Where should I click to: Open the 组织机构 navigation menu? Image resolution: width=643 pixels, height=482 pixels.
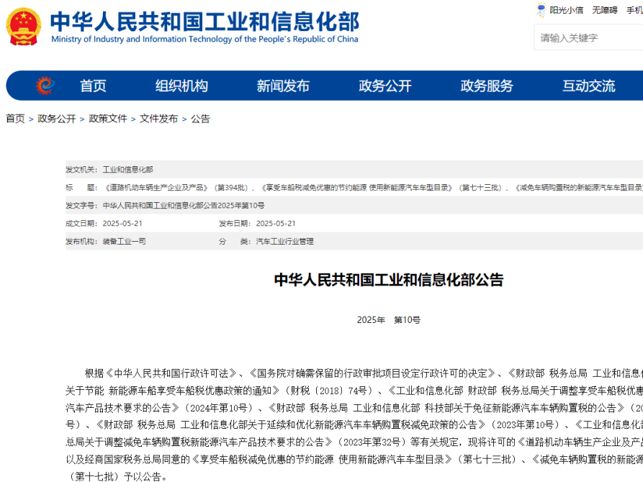pos(181,86)
